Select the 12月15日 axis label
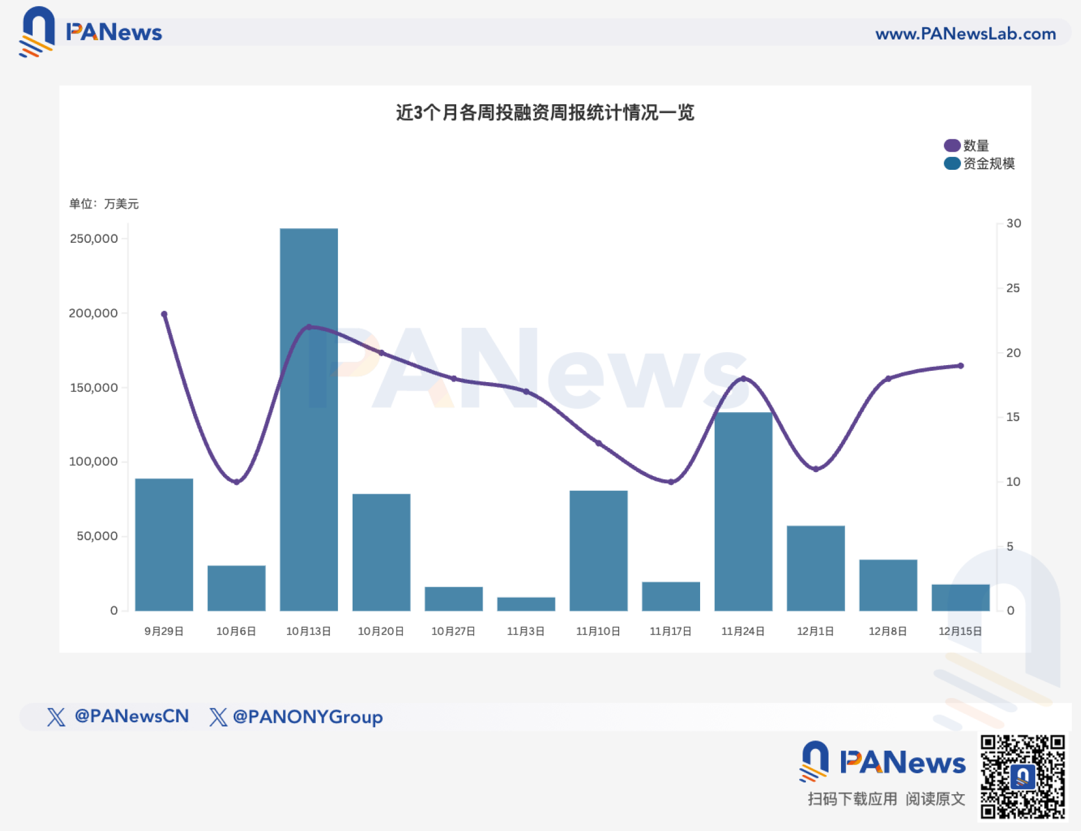Image resolution: width=1081 pixels, height=831 pixels. 960,631
